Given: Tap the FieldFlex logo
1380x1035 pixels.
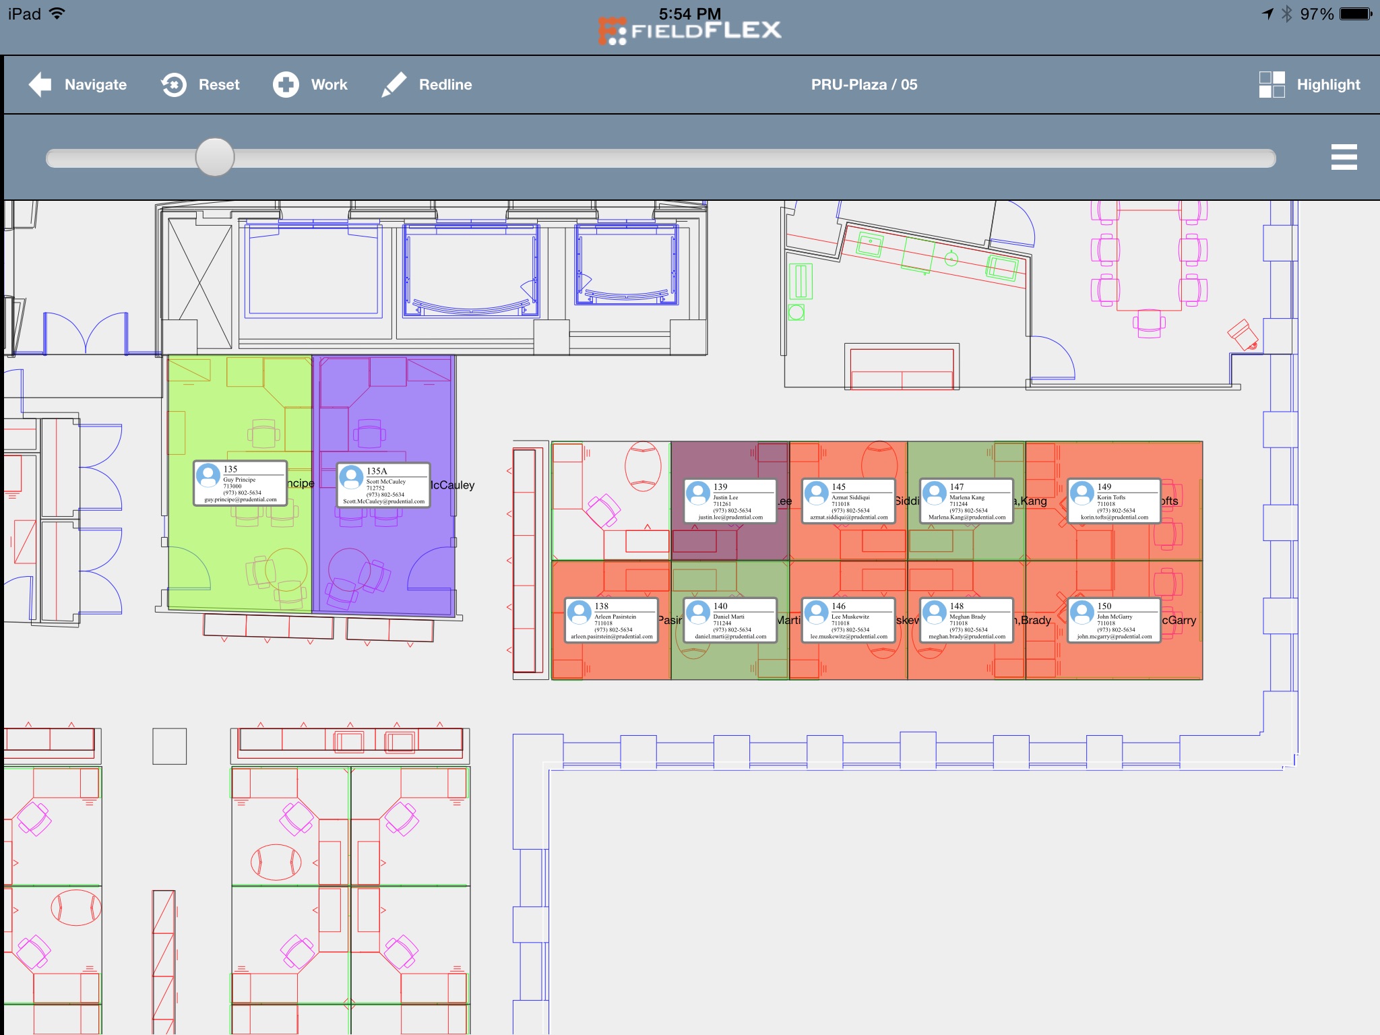Looking at the screenshot, I should click(x=690, y=31).
